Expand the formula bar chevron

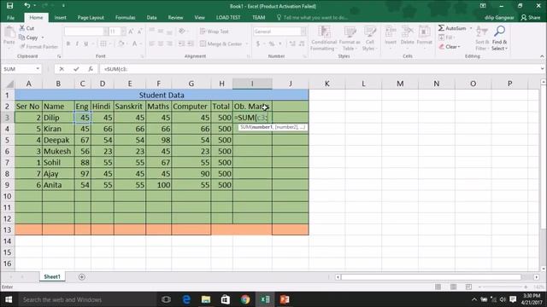coord(542,69)
